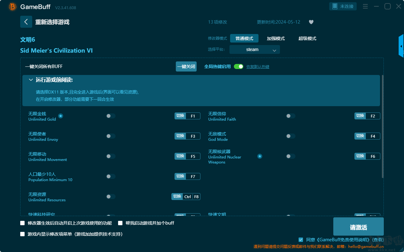Click the 请激活 activate button
This screenshot has width=404, height=252.
(x=359, y=226)
